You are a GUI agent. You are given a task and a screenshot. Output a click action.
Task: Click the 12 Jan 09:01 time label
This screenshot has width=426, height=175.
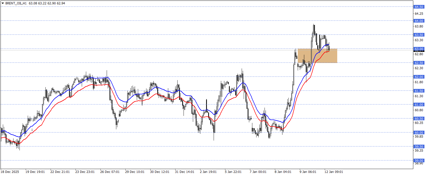pyautogui.click(x=334, y=172)
